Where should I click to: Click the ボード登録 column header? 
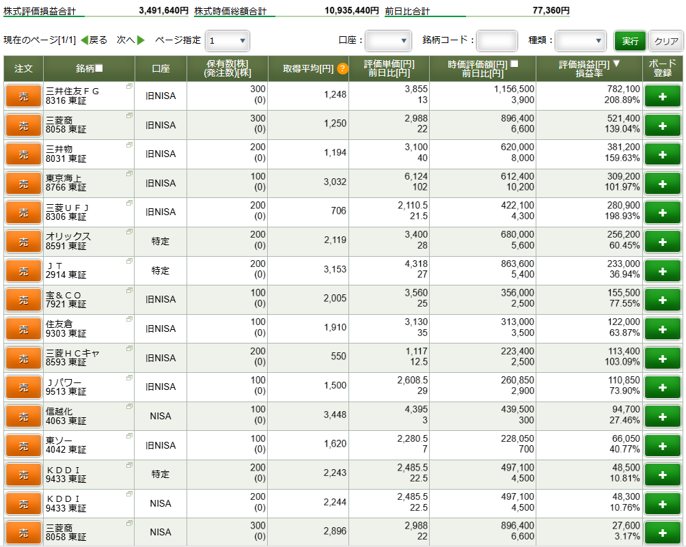(x=662, y=69)
